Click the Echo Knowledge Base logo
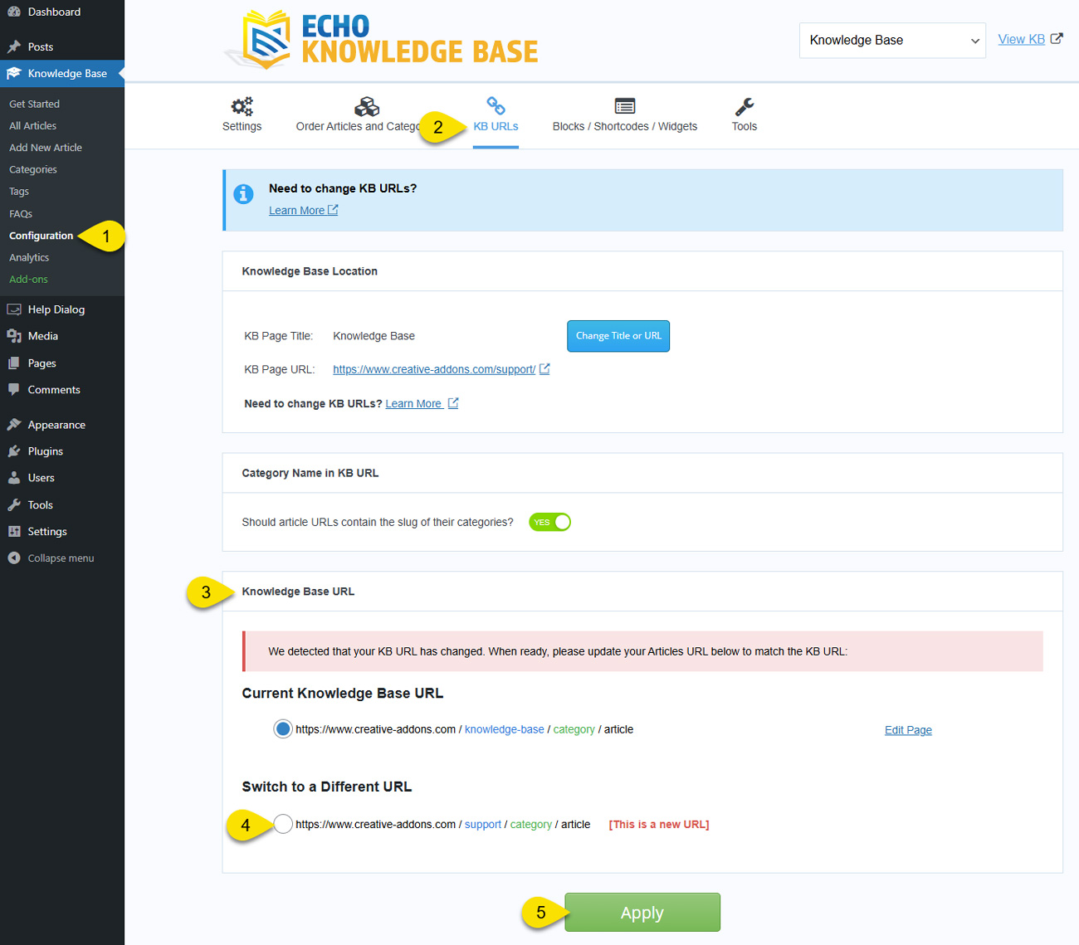Viewport: 1079px width, 945px height. pyautogui.click(x=382, y=40)
